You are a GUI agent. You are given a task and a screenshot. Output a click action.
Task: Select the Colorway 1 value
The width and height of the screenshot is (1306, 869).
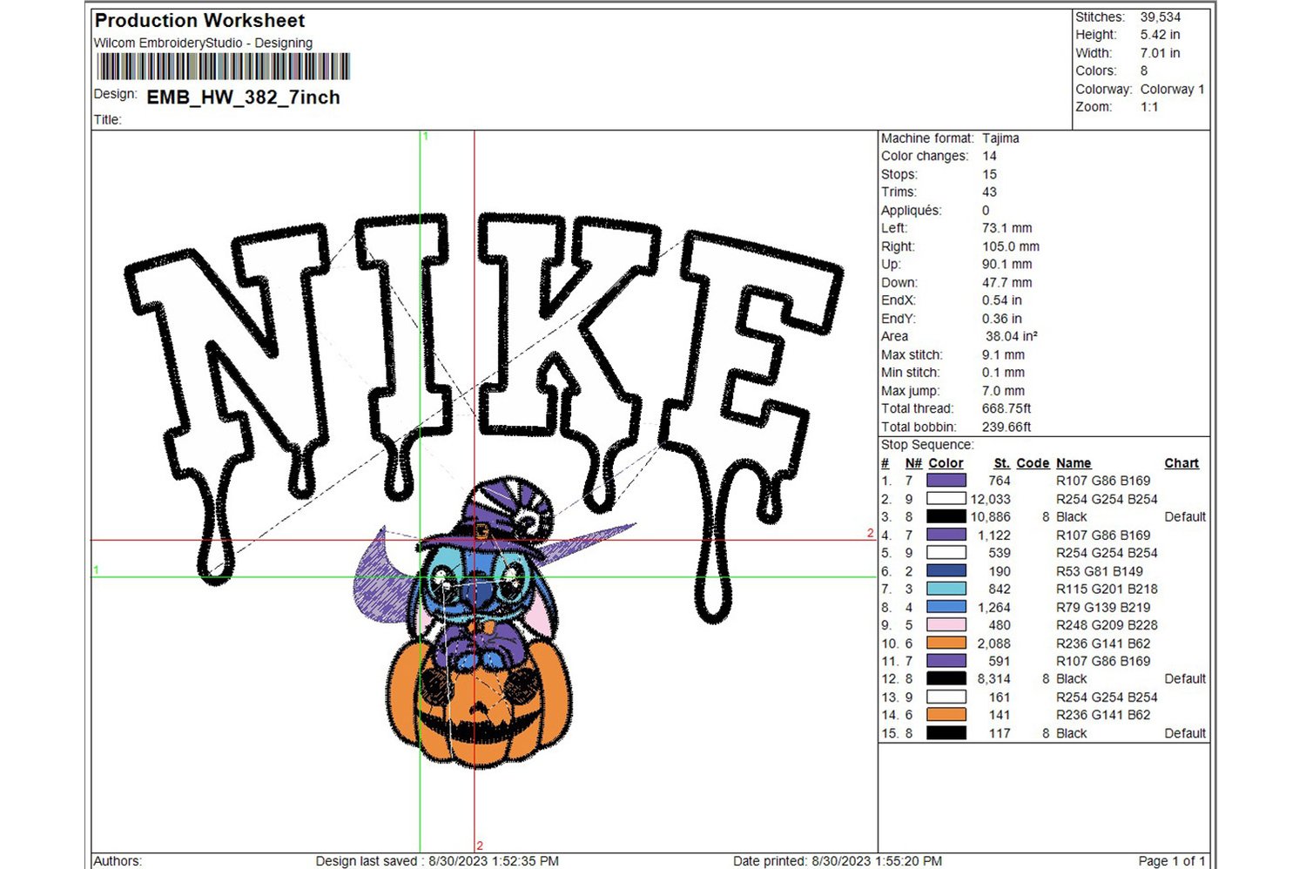(x=1173, y=89)
